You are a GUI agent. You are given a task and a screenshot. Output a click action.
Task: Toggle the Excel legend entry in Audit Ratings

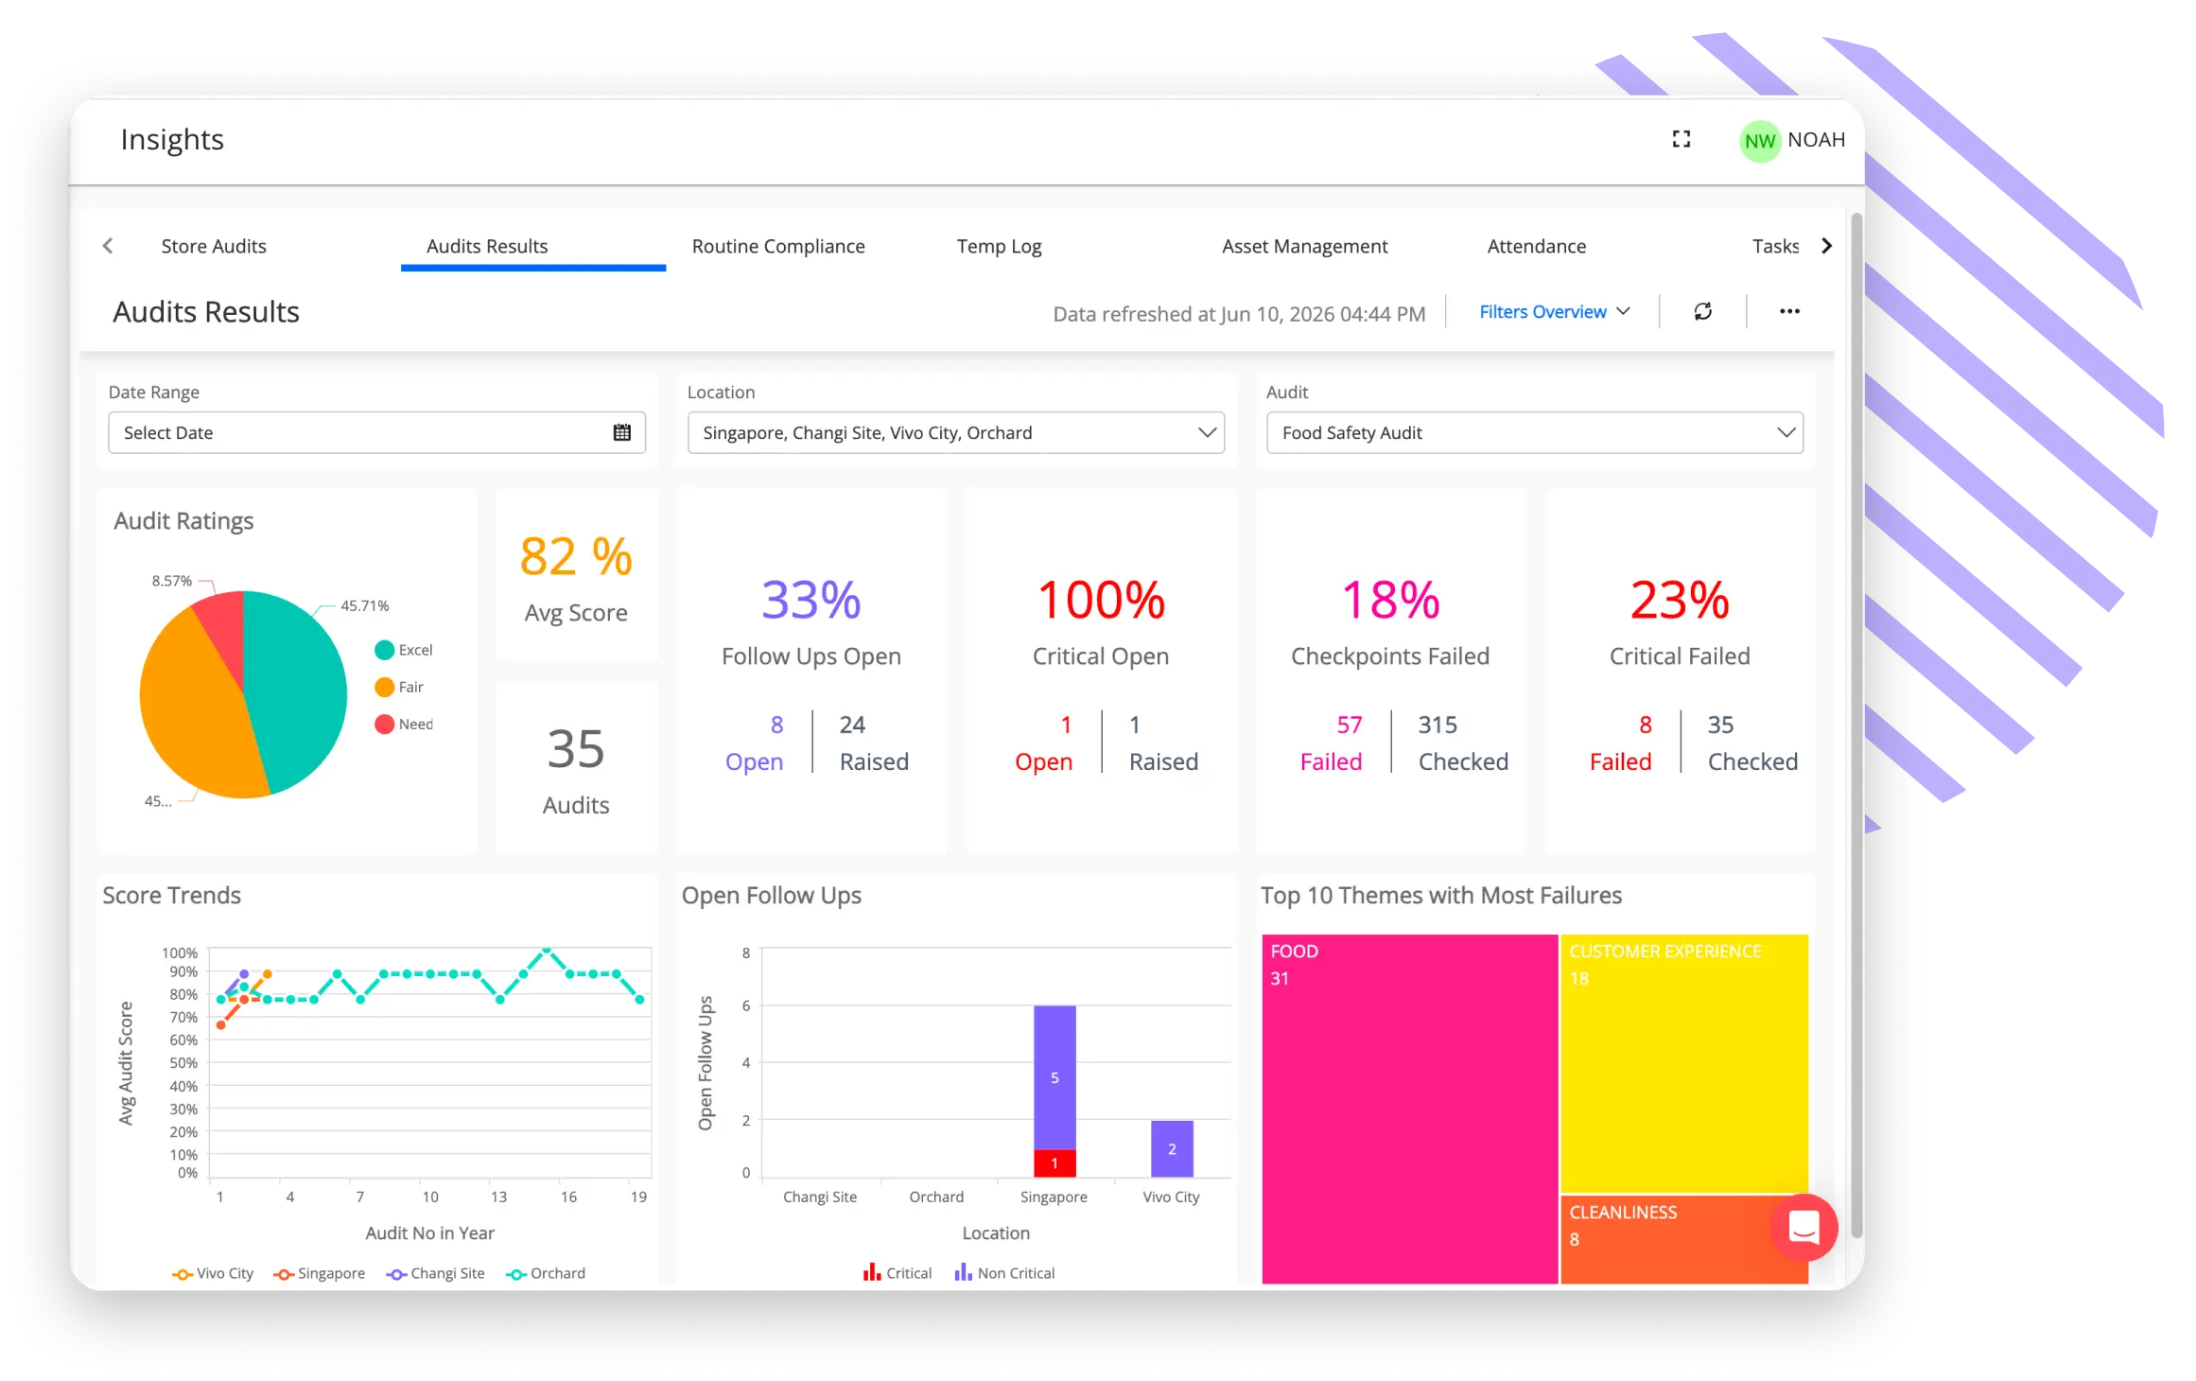coord(404,650)
